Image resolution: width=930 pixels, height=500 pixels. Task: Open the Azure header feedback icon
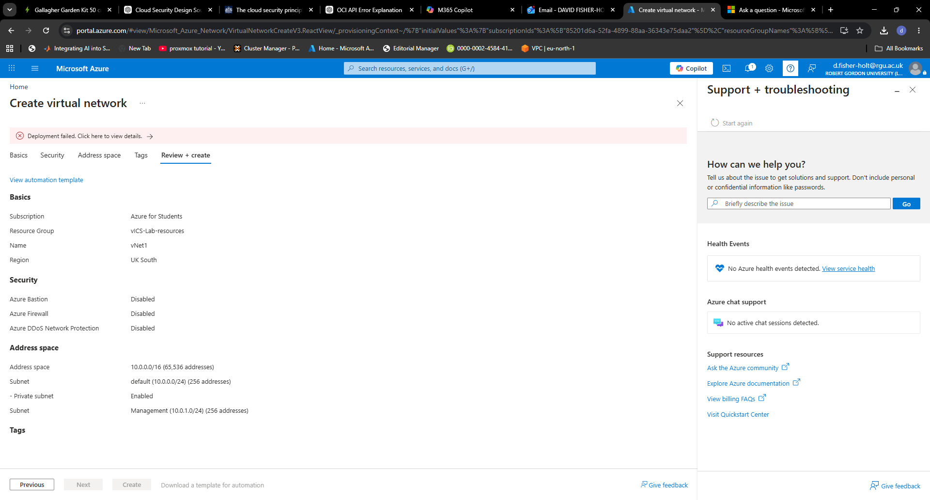pyautogui.click(x=812, y=68)
